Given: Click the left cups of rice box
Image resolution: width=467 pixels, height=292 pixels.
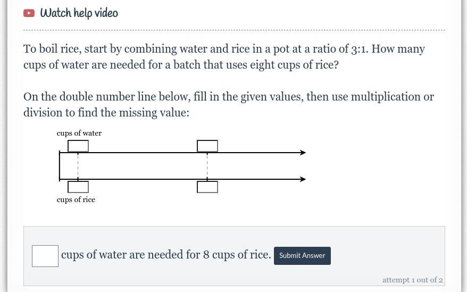Looking at the screenshot, I should 78,187.
